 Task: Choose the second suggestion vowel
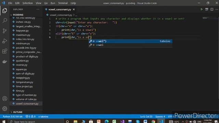[x=130, y=45]
